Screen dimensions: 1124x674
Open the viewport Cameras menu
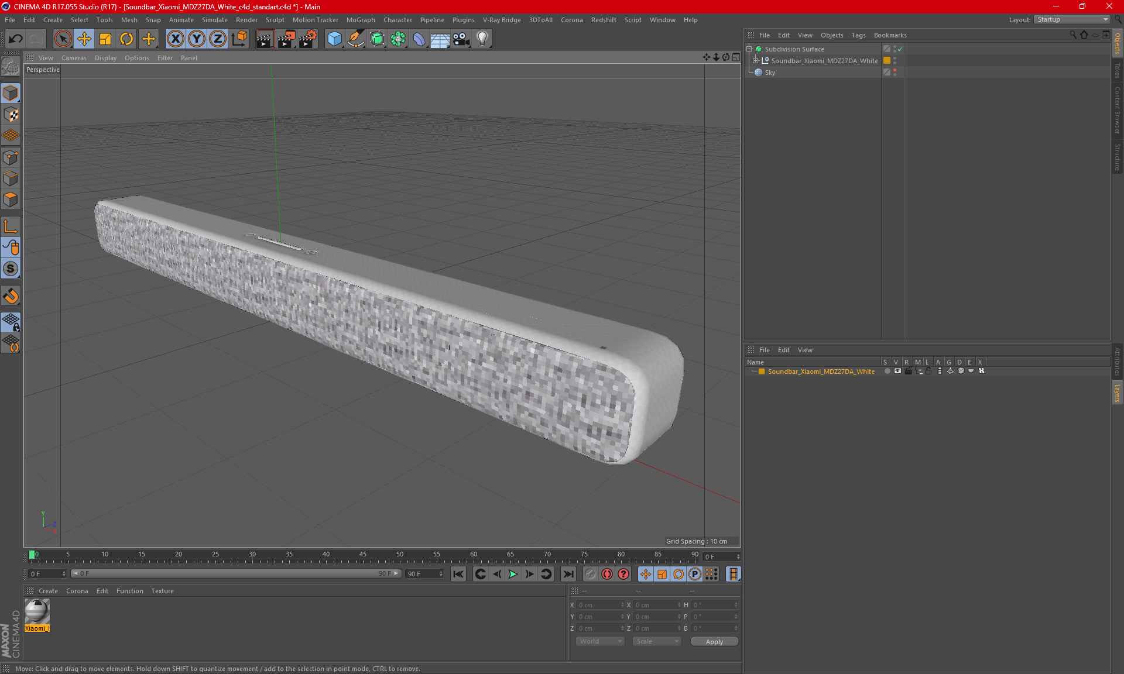[x=74, y=58]
